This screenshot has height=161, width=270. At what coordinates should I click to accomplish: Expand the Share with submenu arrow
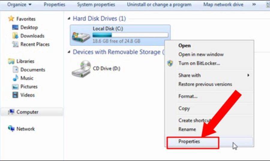click(x=248, y=75)
